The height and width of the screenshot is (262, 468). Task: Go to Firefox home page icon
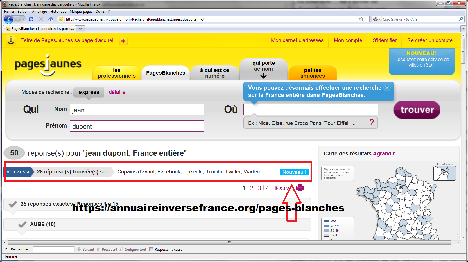pos(51,19)
